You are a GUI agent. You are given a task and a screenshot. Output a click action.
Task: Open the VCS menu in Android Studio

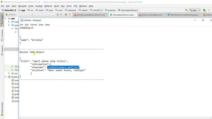click(75, 6)
